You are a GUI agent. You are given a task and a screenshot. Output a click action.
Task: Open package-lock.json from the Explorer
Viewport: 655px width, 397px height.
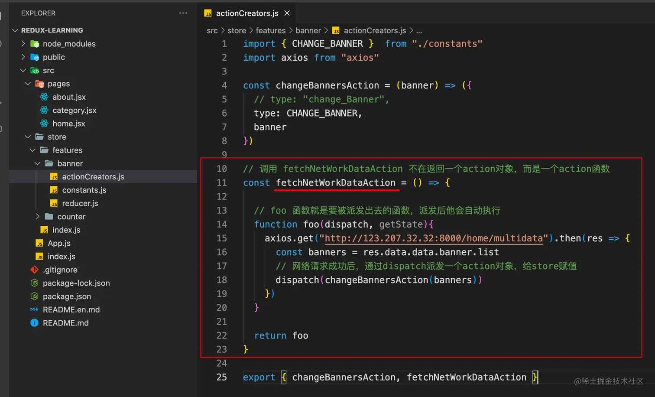pos(76,283)
